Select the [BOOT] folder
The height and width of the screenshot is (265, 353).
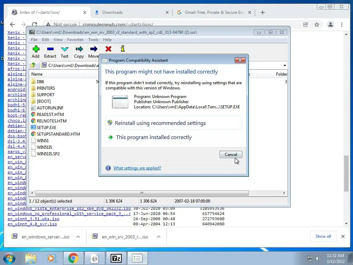44,101
